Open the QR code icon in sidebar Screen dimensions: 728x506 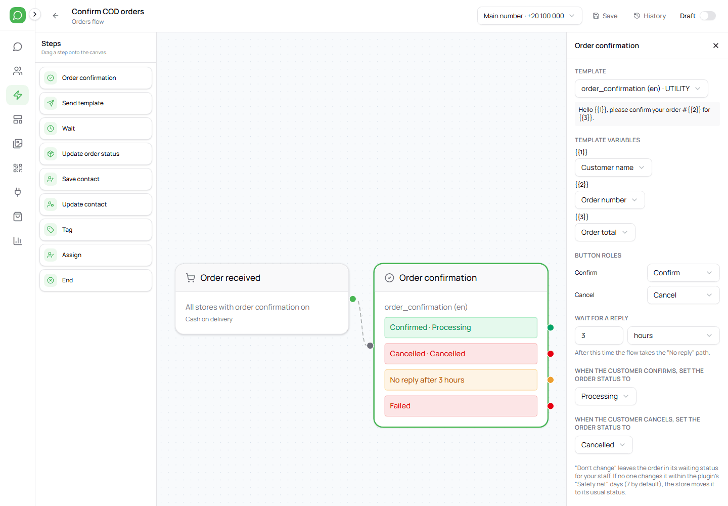18,168
